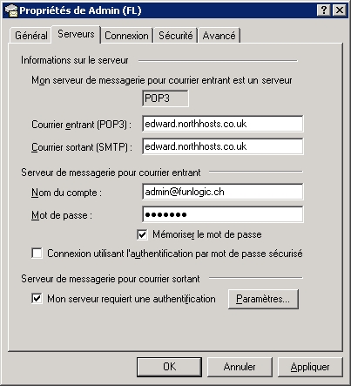The width and height of the screenshot is (351, 386).
Task: Click the Mot de passe field
Action: point(223,214)
